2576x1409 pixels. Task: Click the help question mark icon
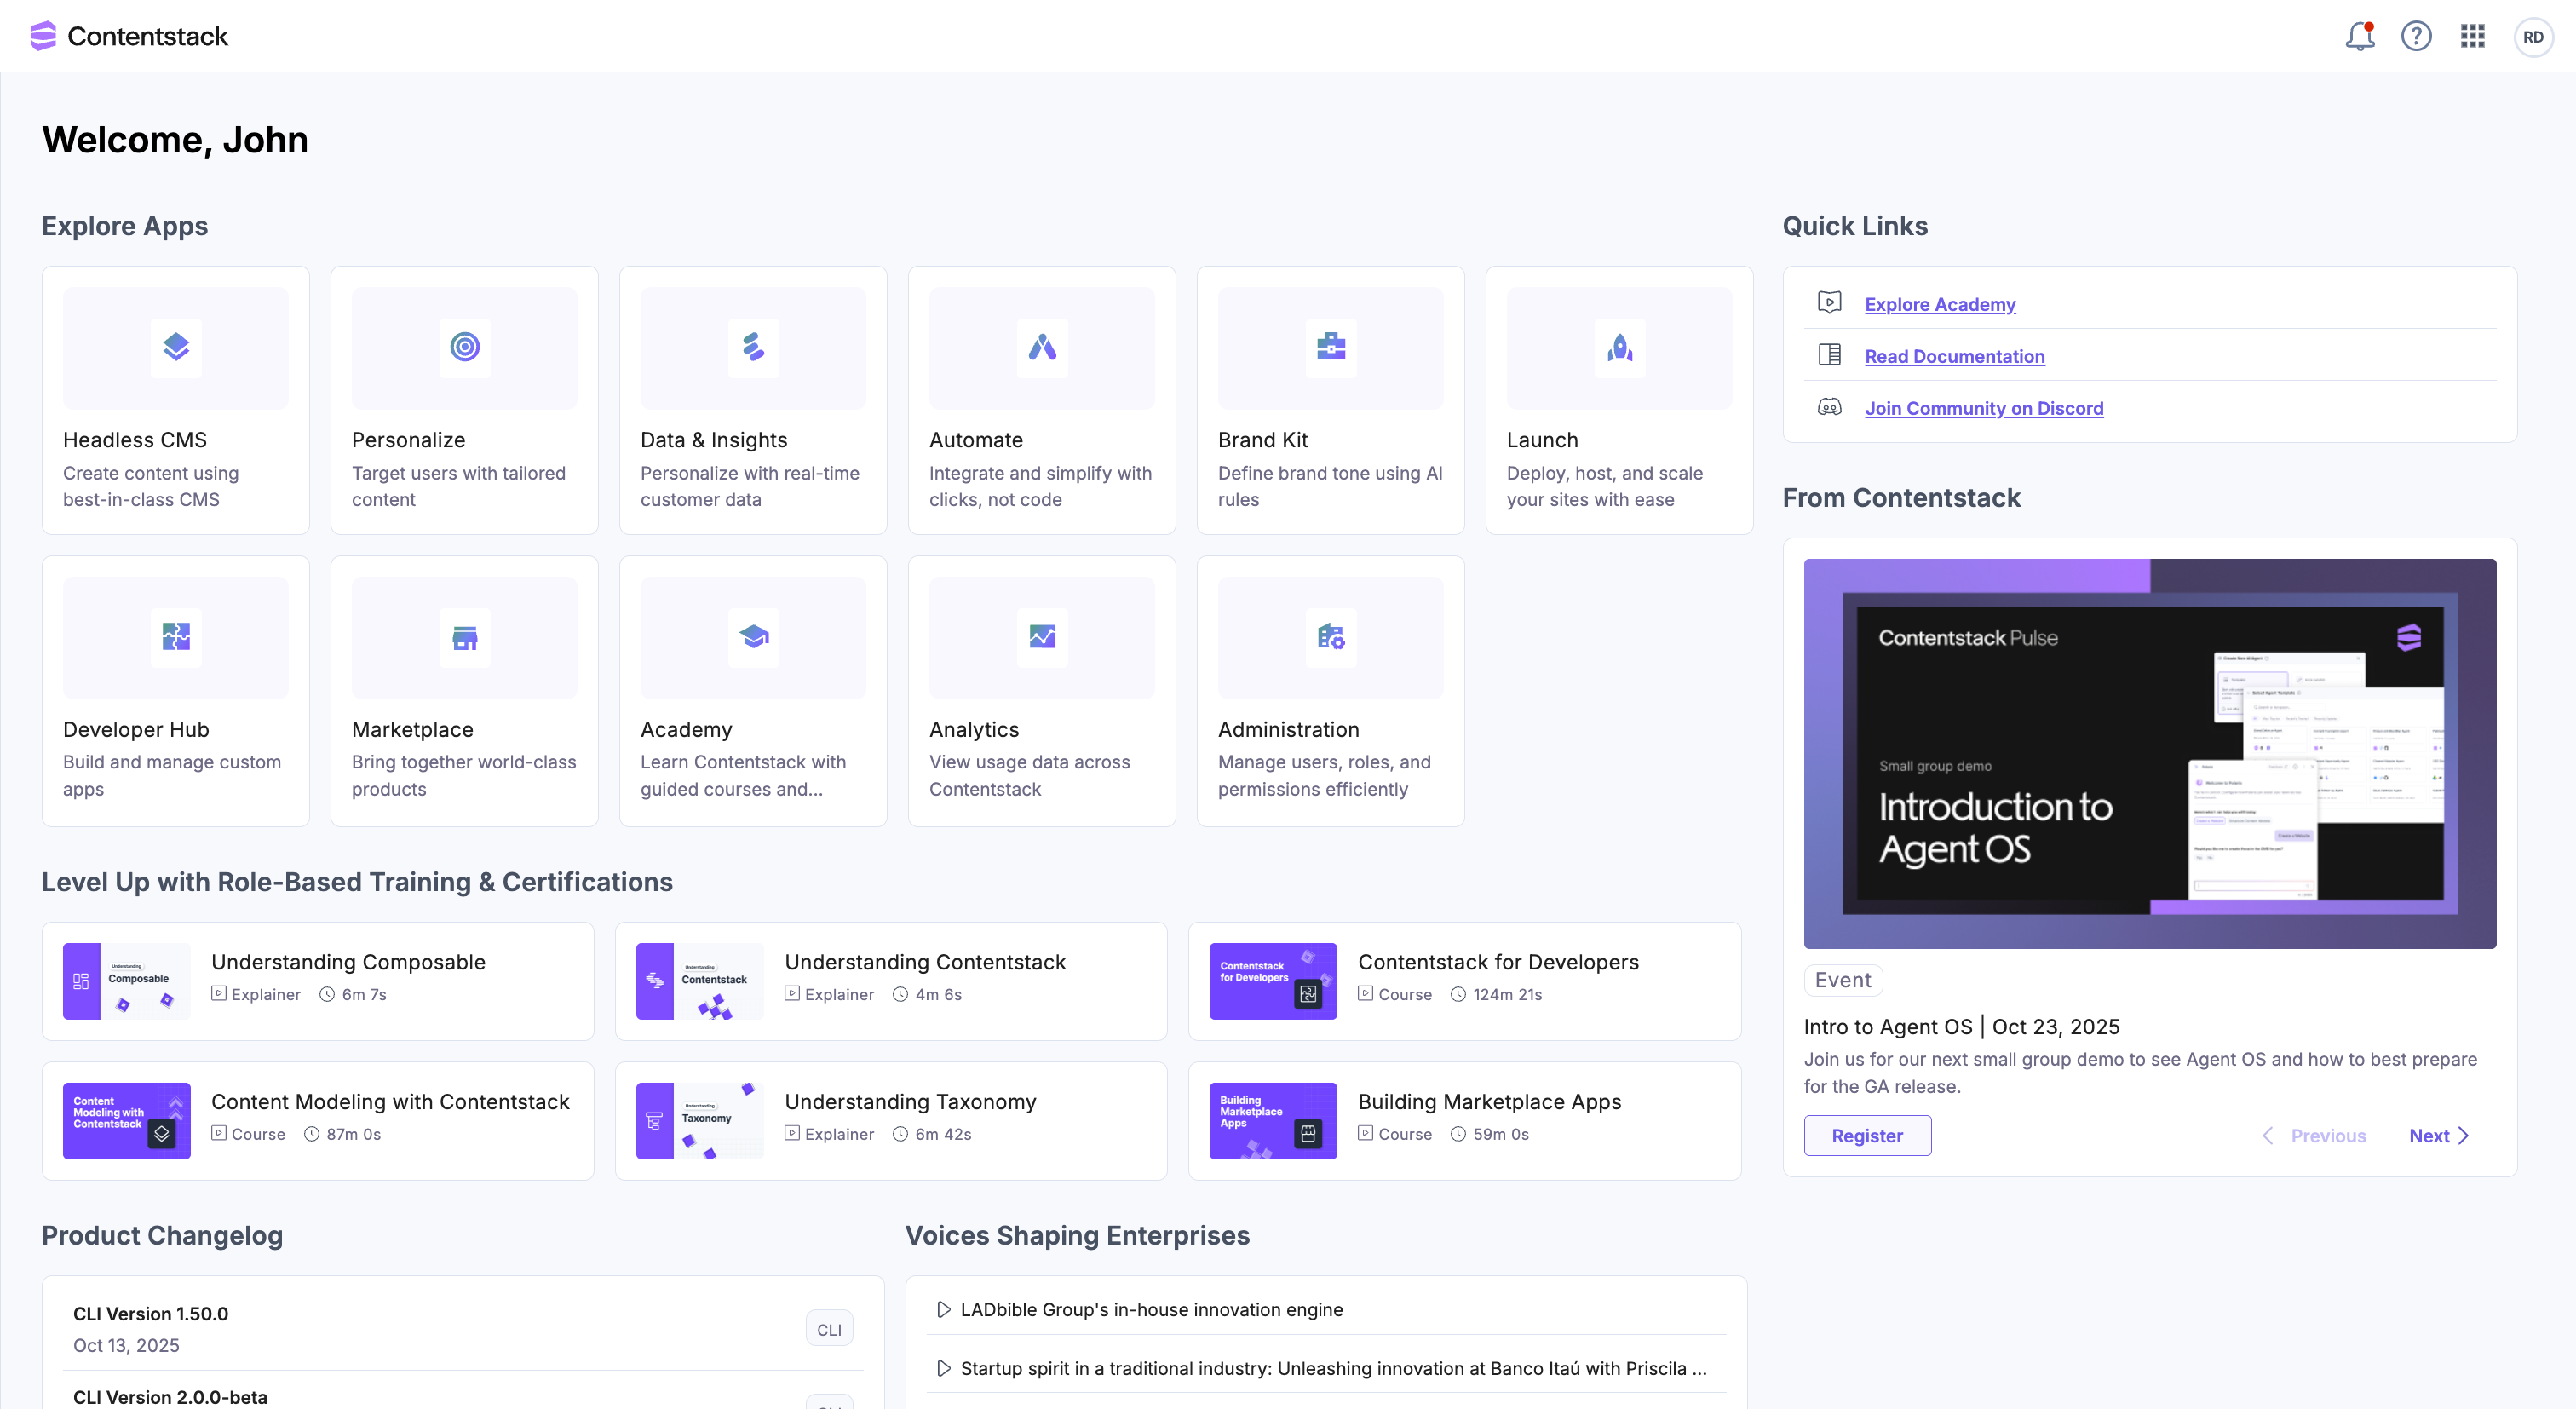point(2416,37)
